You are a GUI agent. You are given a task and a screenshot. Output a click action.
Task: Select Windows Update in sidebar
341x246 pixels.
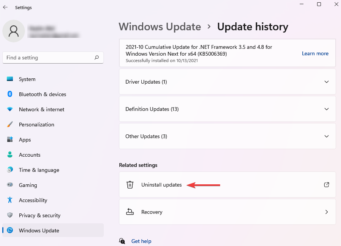(53, 230)
